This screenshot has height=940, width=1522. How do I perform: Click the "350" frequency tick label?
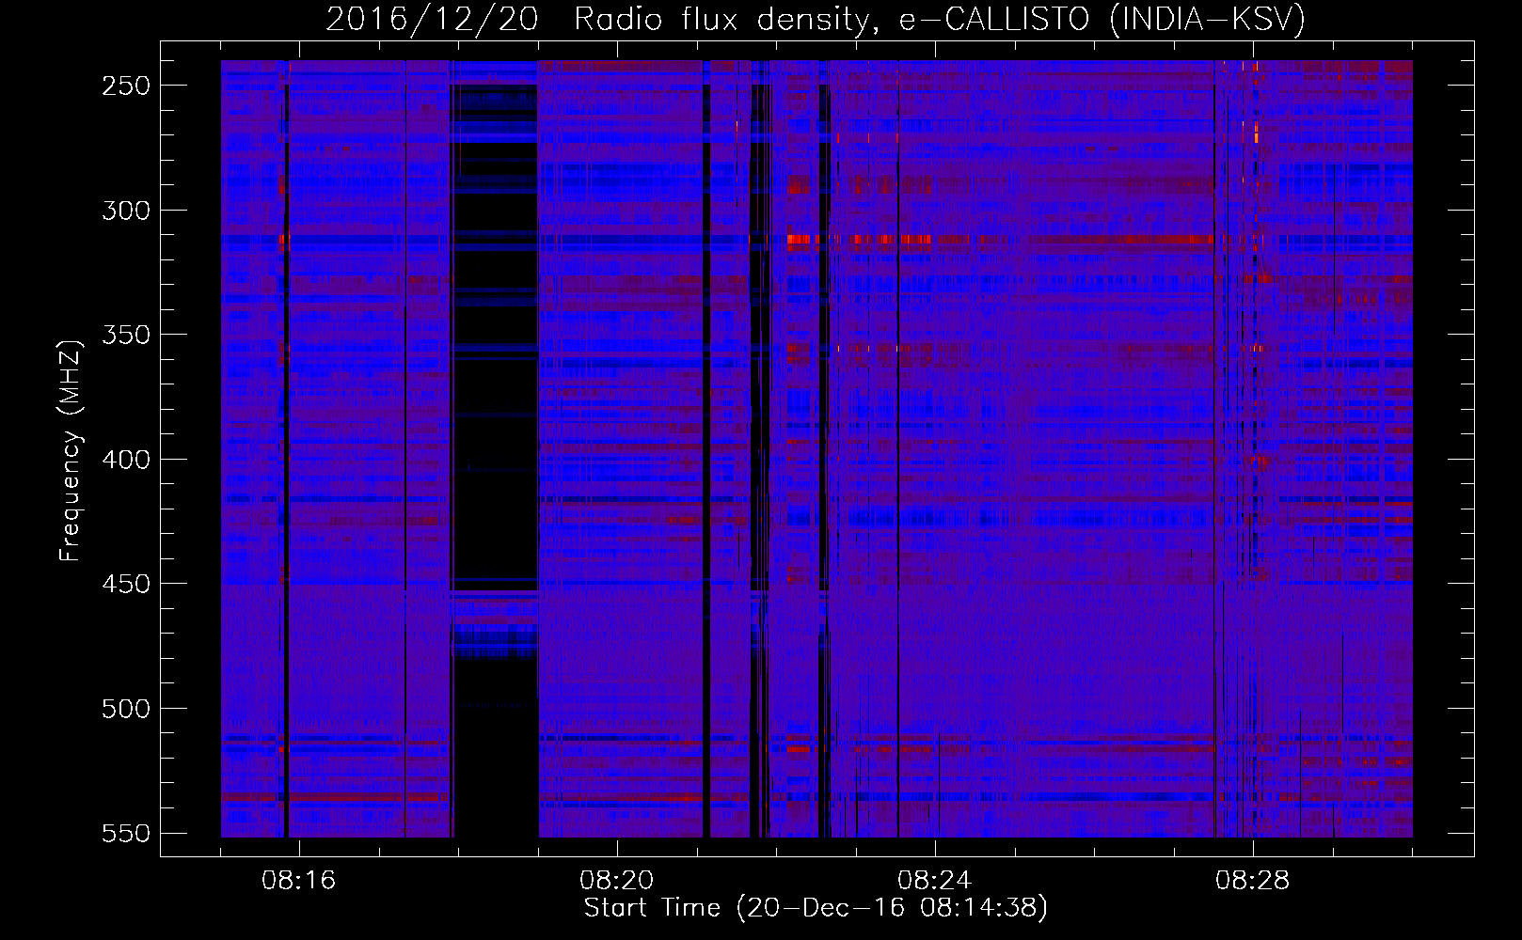pos(126,335)
